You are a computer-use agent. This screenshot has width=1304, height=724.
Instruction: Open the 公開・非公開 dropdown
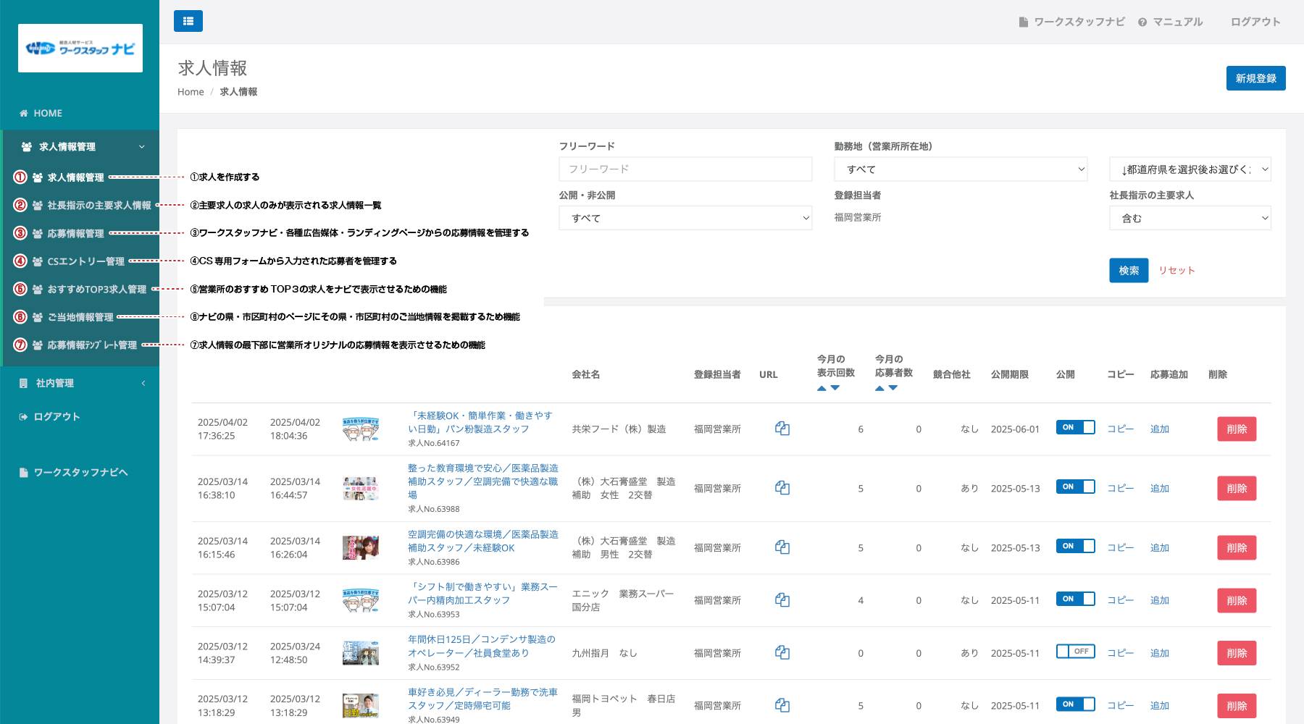pyautogui.click(x=685, y=218)
